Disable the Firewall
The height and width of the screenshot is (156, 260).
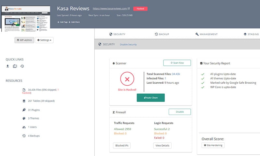[x=179, y=112]
